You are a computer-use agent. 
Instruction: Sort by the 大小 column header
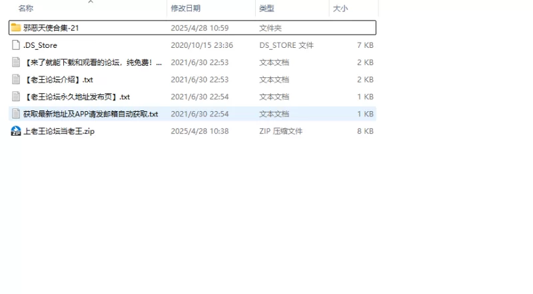pos(340,8)
